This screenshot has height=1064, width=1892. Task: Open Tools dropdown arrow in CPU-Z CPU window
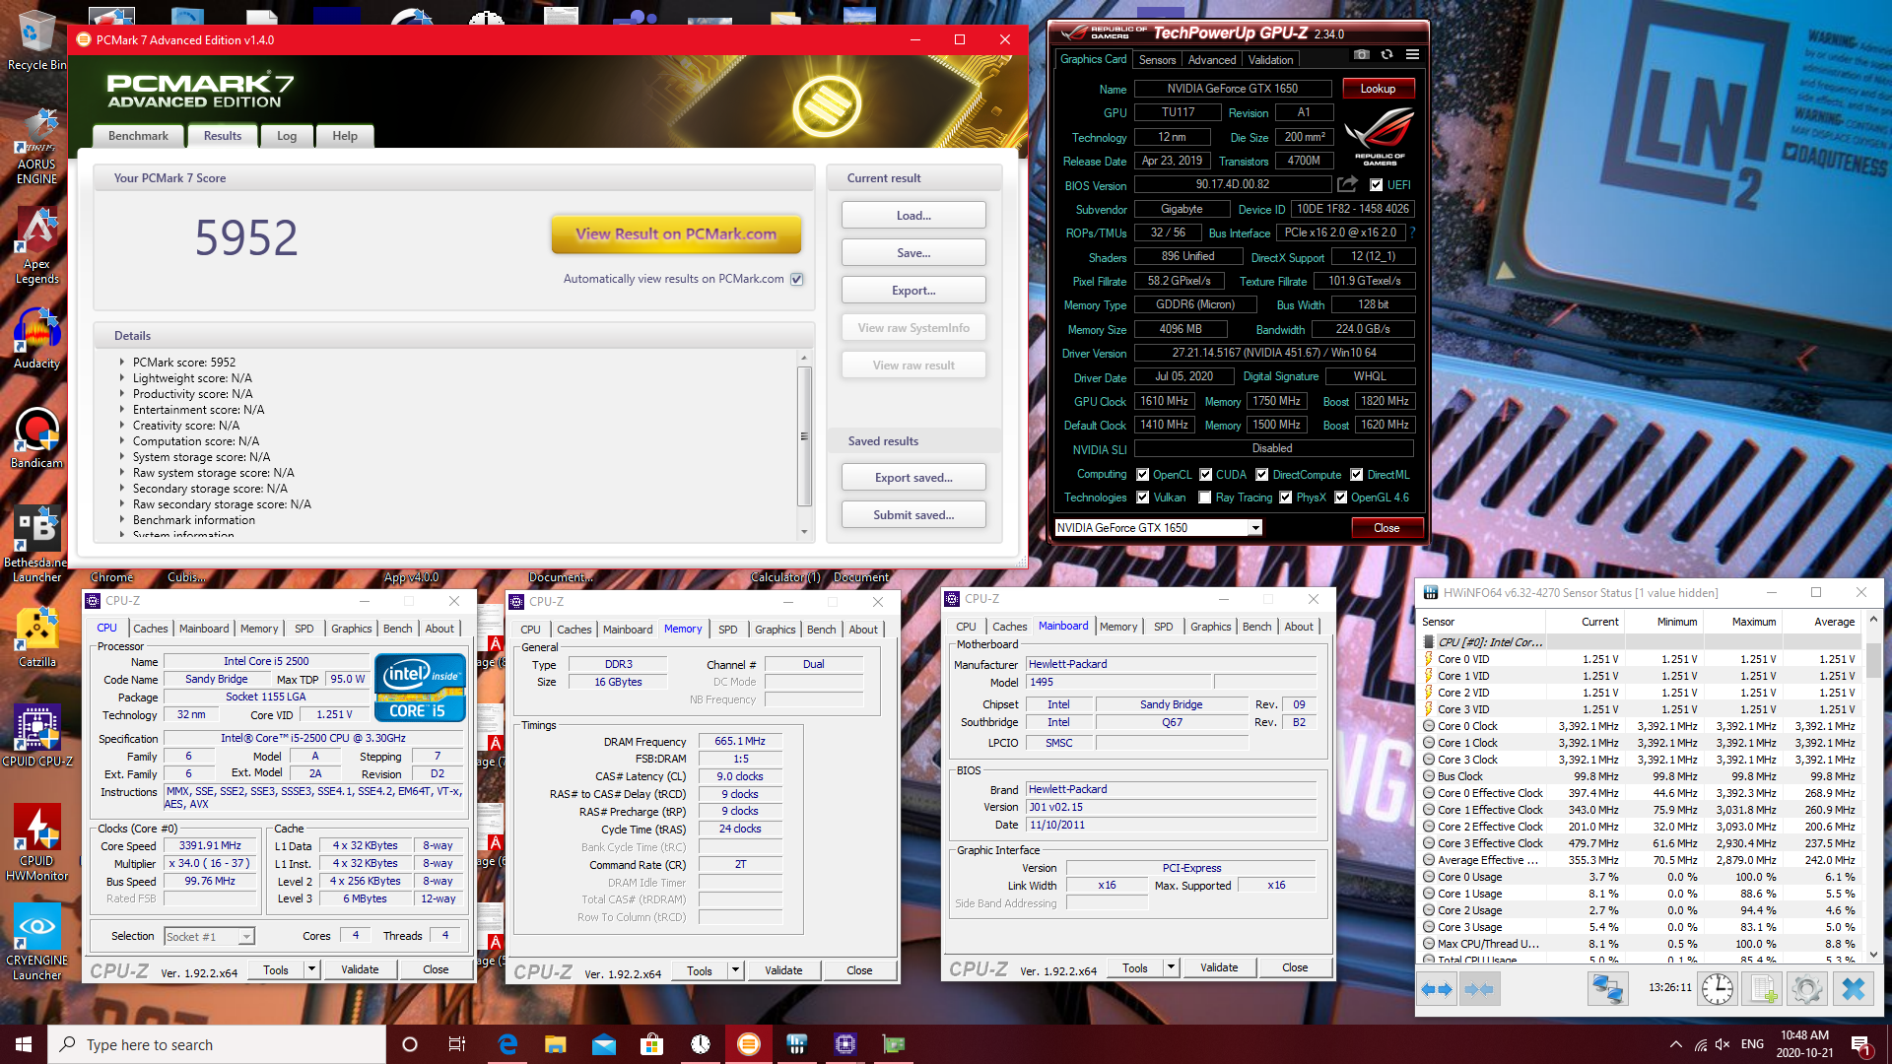click(311, 969)
